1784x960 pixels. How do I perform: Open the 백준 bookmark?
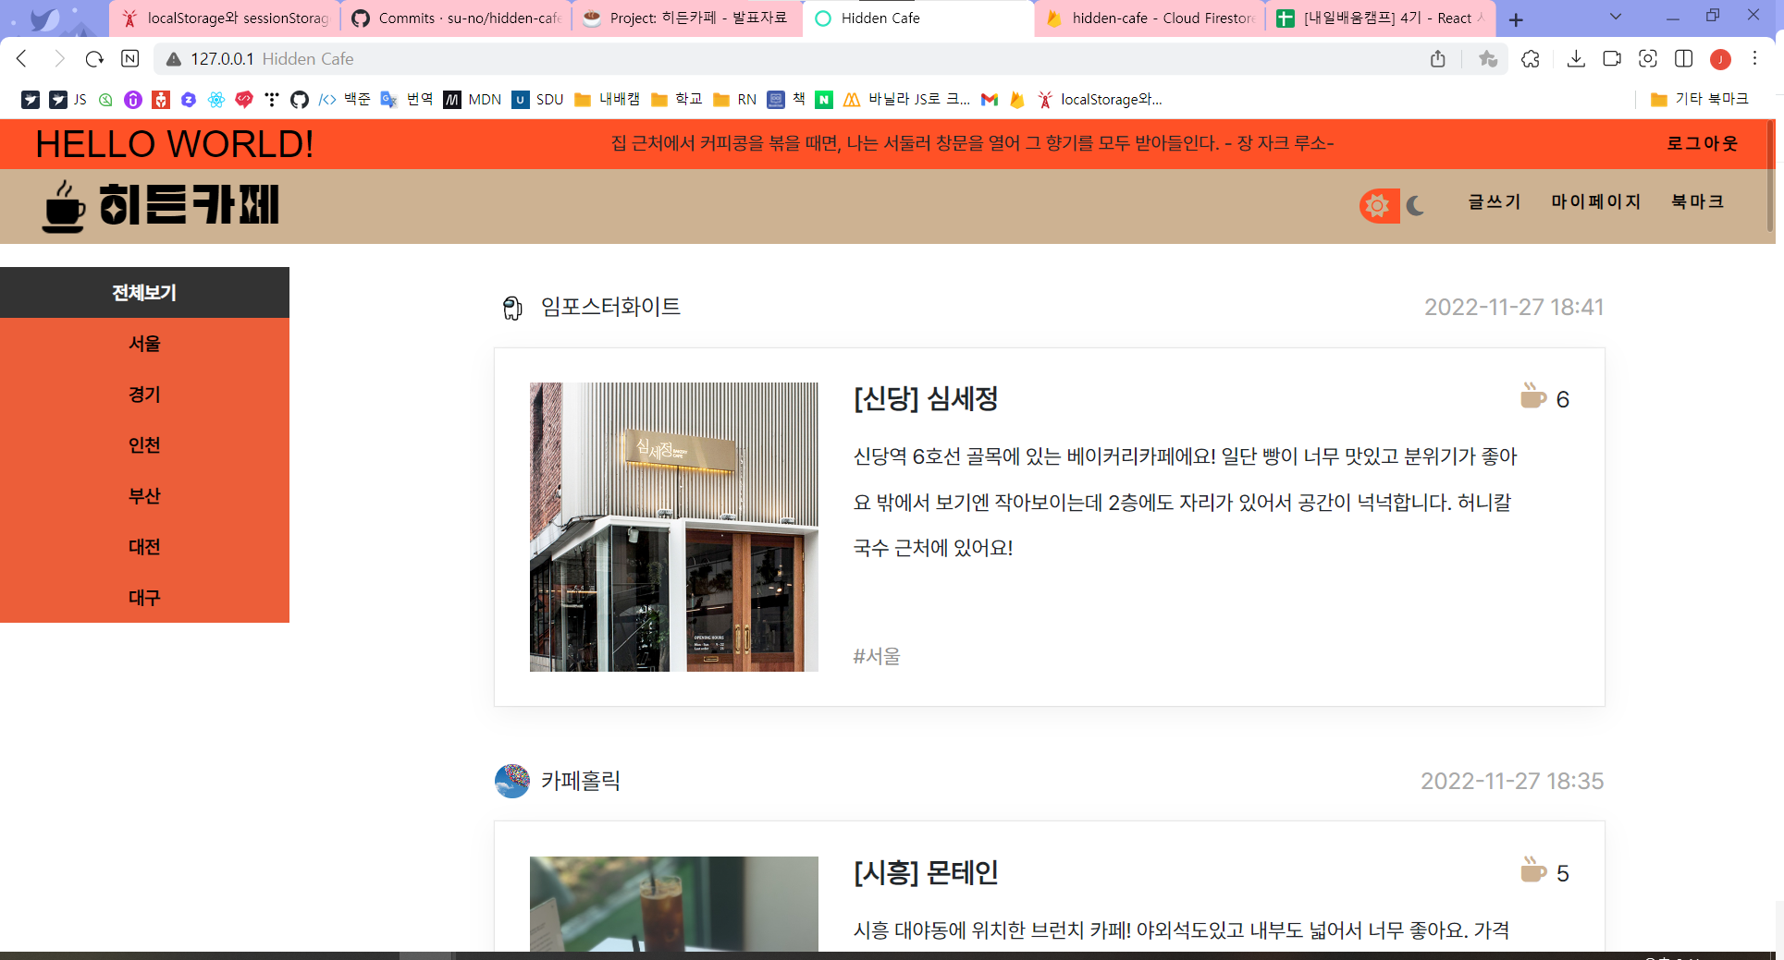[x=344, y=100]
